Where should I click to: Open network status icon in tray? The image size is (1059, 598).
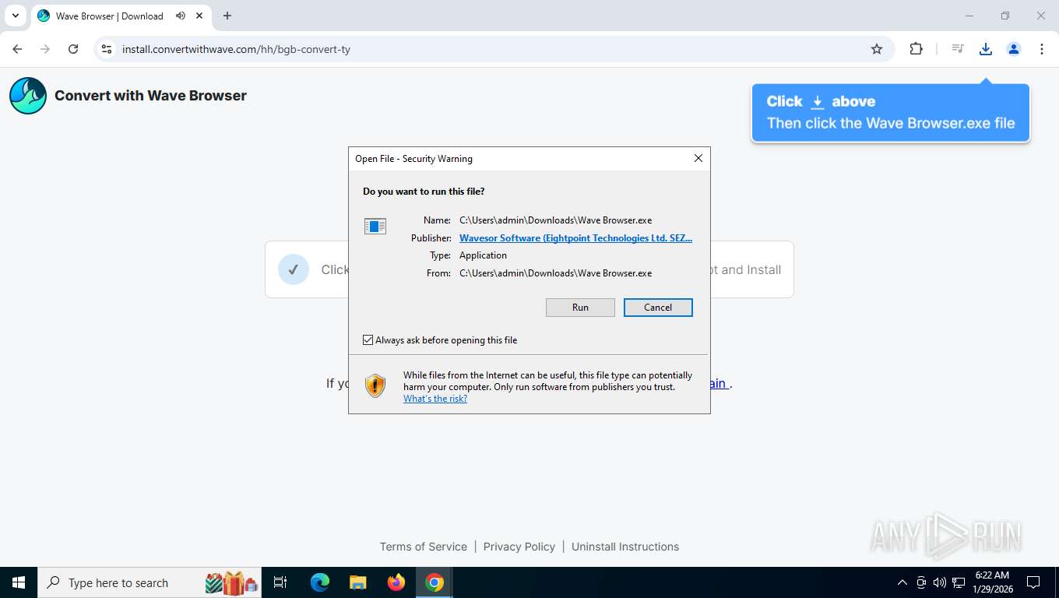(x=959, y=582)
